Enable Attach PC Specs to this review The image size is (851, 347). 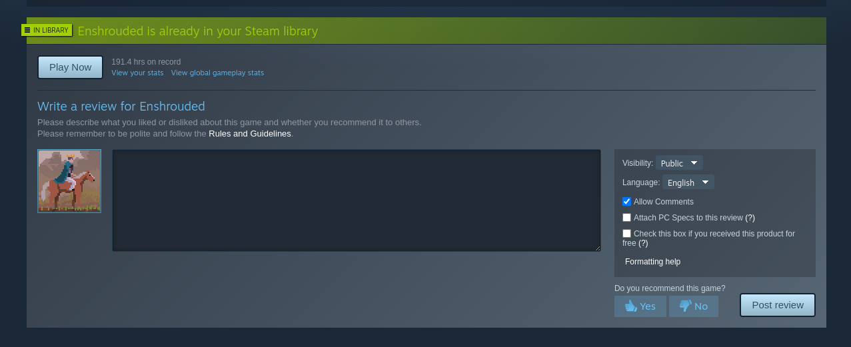626,217
